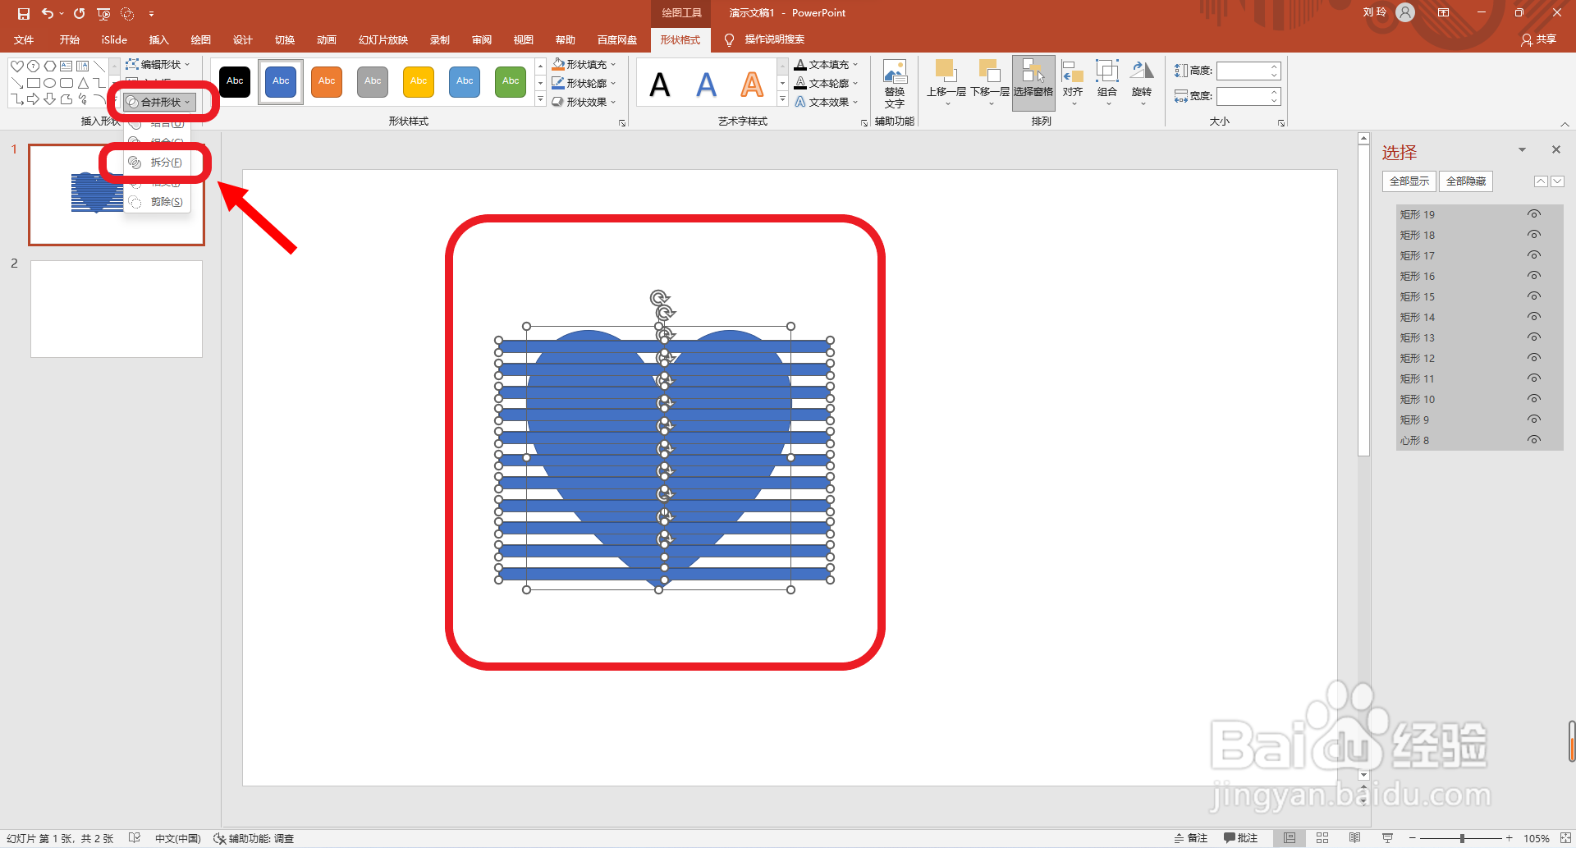1576x848 pixels.
Task: Hide 矩形 9 via eye icon
Action: 1533,419
